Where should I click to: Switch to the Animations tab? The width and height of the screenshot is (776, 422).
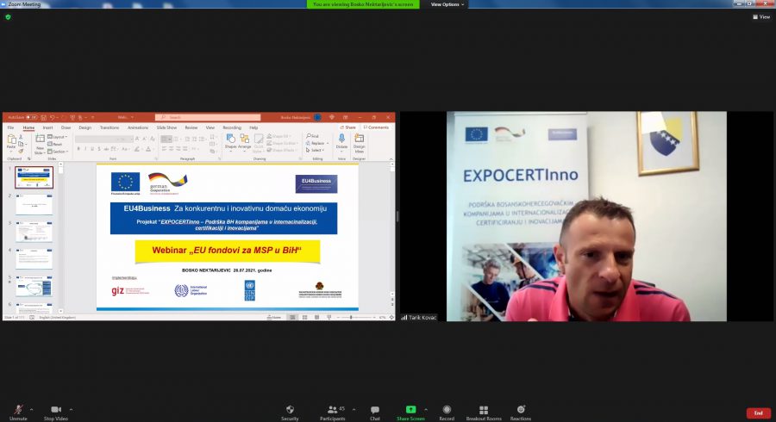[138, 127]
